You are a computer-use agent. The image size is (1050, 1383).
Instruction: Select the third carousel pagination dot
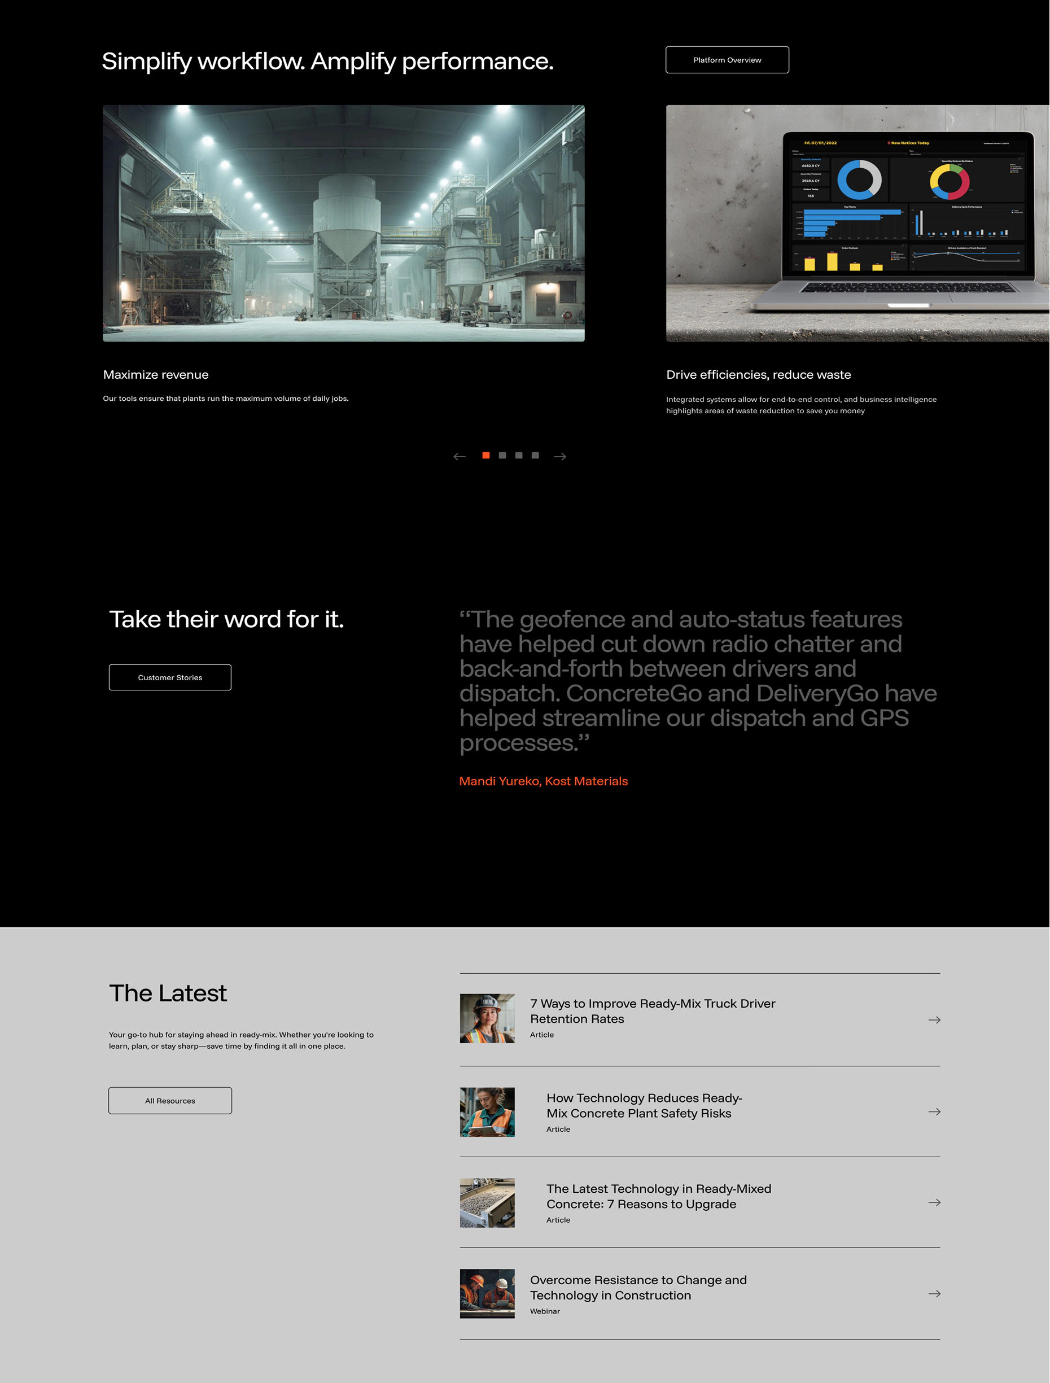coord(518,455)
